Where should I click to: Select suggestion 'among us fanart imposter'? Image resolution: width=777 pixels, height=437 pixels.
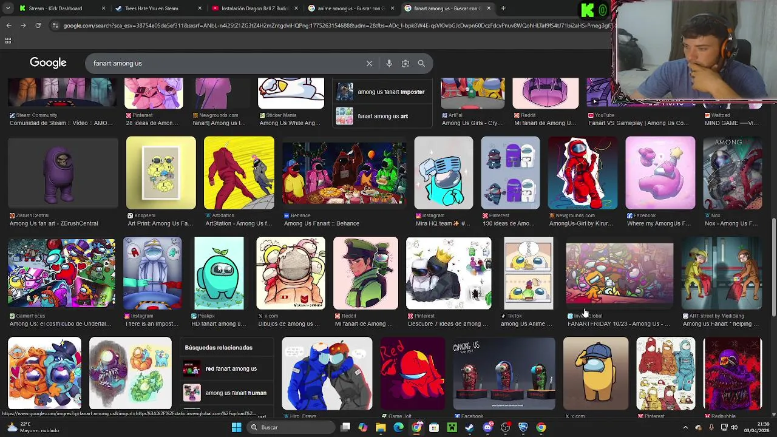(383, 92)
